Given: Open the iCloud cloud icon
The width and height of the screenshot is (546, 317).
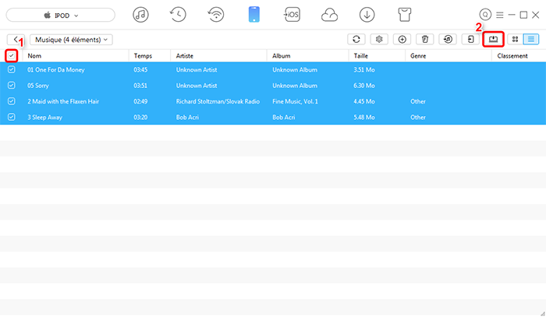Looking at the screenshot, I should 329,15.
